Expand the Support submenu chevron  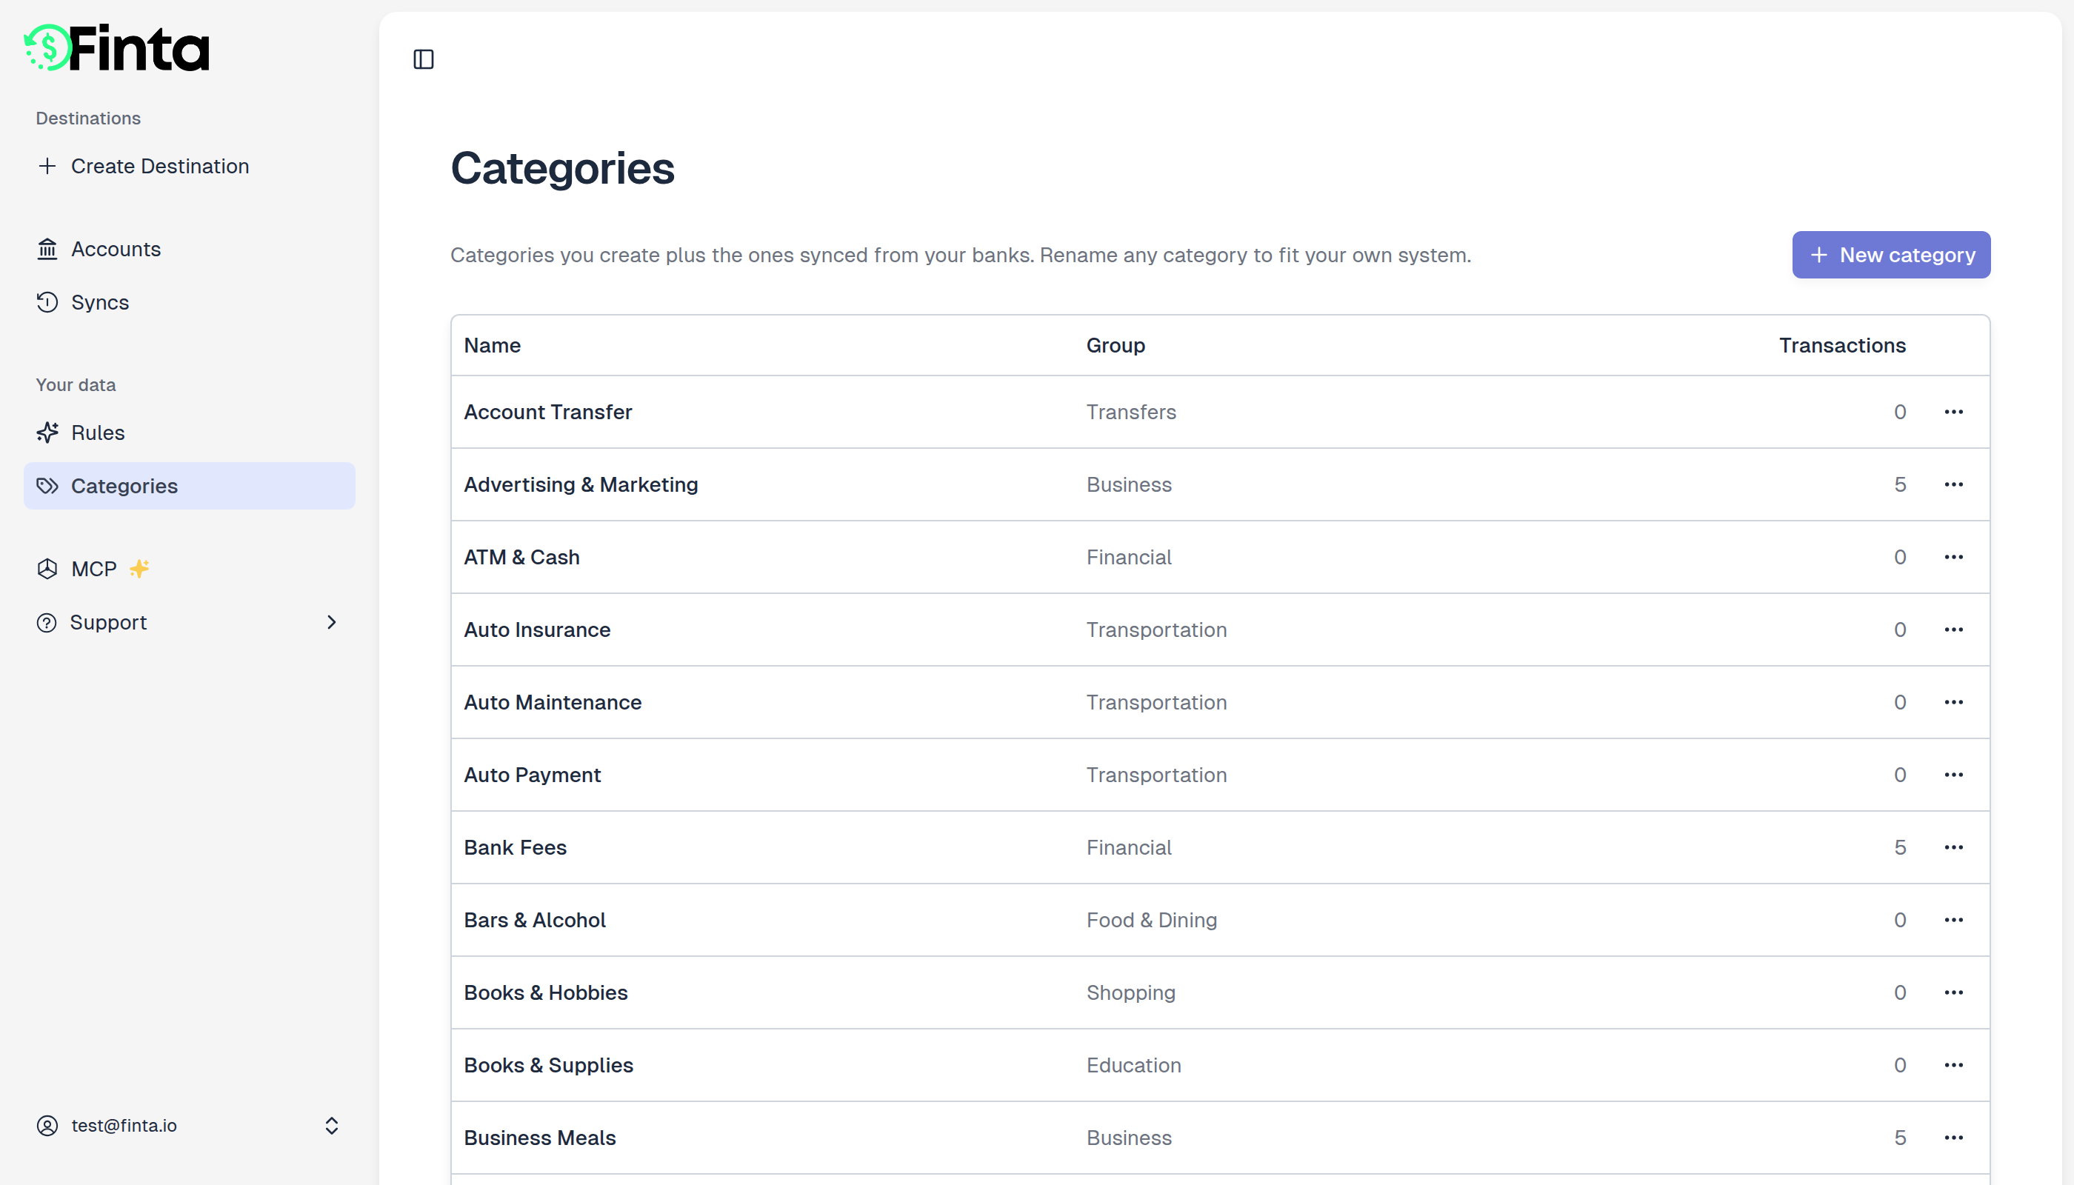tap(331, 623)
